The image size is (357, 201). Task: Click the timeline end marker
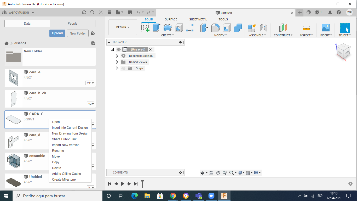point(142,184)
